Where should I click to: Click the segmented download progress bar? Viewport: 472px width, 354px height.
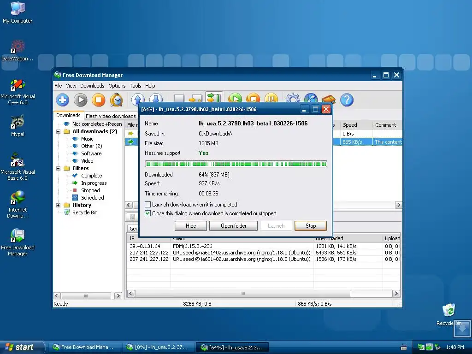(236, 164)
